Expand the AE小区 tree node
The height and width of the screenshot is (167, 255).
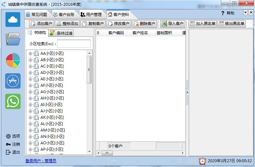pyautogui.click(x=30, y=79)
